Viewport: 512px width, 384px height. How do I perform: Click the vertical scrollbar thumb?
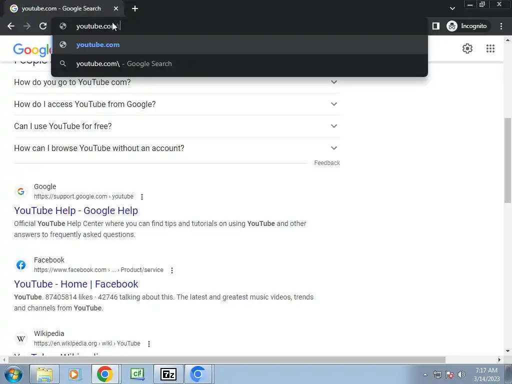(507, 160)
